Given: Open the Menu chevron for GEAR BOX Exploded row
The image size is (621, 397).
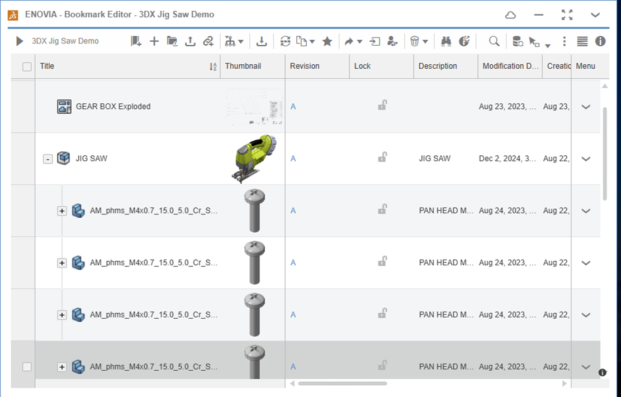Looking at the screenshot, I should pos(586,107).
